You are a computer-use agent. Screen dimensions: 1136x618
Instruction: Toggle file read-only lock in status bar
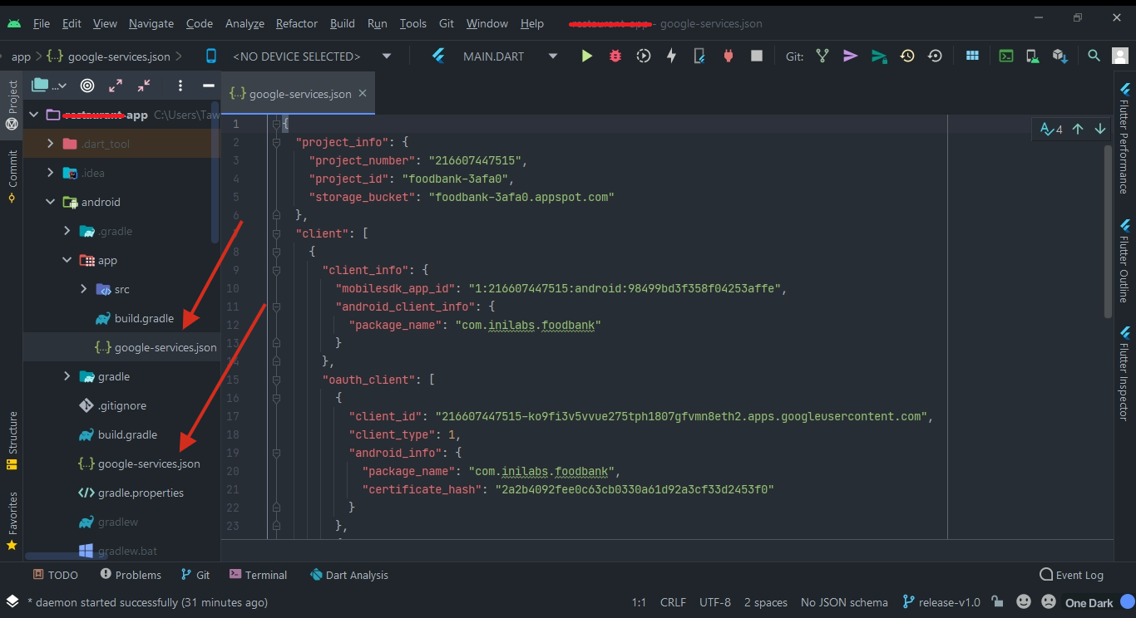coord(997,601)
